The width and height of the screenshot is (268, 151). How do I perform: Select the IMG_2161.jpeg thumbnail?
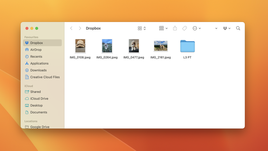click(160, 45)
